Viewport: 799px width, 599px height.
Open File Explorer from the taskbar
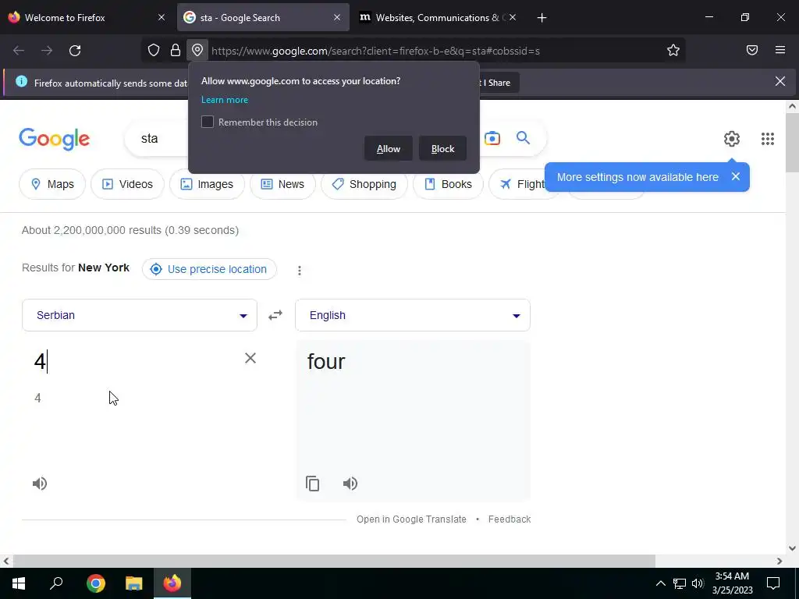point(133,583)
